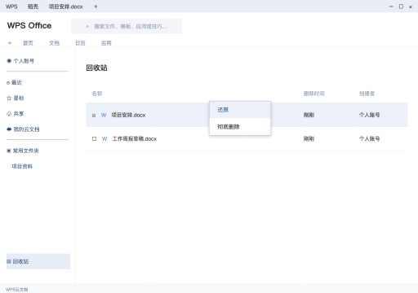
Task: Click 刚刚 in the 工作周报草稿.docx row
Action: point(309,139)
